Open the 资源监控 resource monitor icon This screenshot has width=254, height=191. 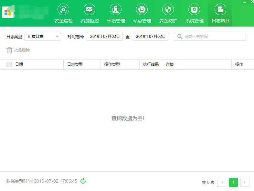[x=90, y=10]
